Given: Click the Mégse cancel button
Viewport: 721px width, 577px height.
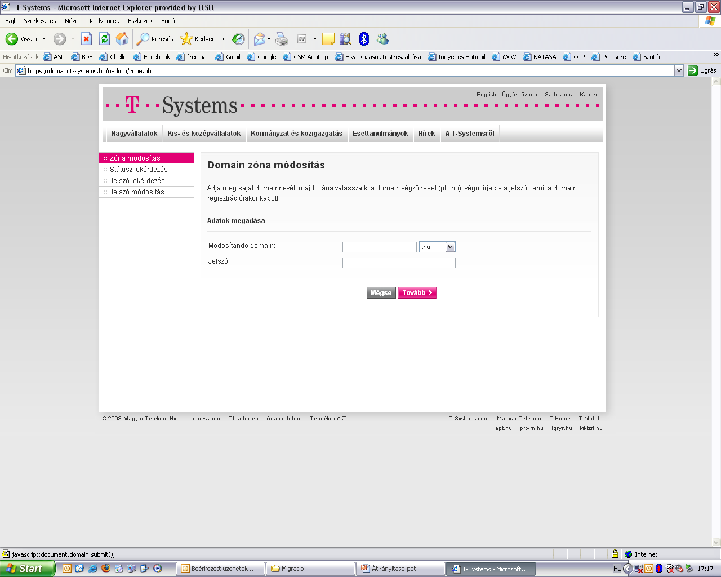Looking at the screenshot, I should [381, 293].
